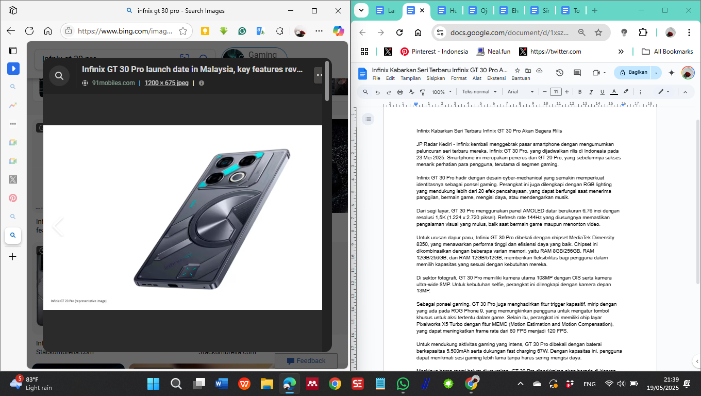Click the Infinix phone image preview
Screen dimensions: 701x396
tap(182, 217)
